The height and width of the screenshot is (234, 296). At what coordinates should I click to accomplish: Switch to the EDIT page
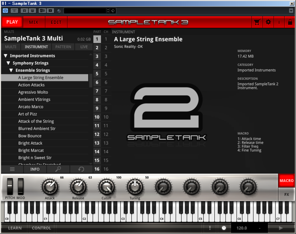56,22
